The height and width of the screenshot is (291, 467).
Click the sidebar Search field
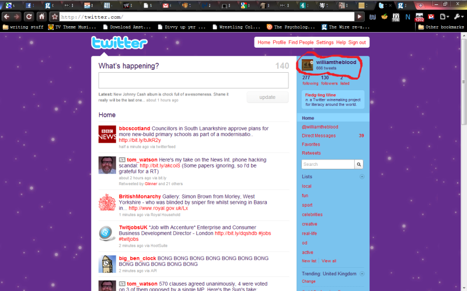[x=328, y=164]
